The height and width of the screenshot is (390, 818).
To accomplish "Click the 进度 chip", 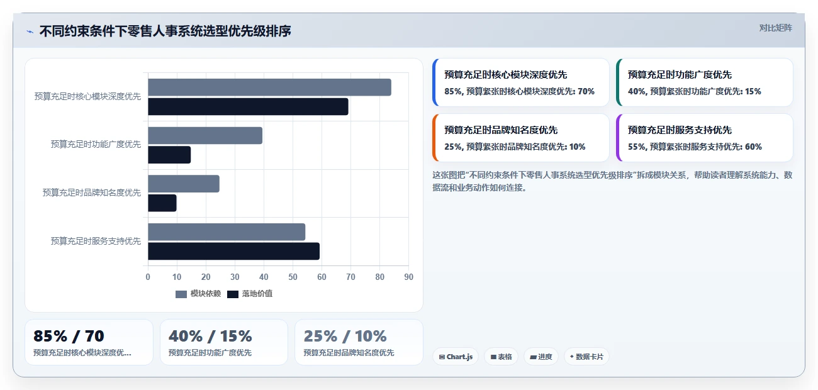I will pyautogui.click(x=541, y=357).
